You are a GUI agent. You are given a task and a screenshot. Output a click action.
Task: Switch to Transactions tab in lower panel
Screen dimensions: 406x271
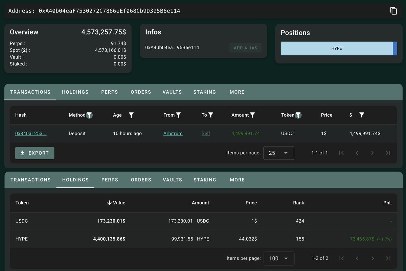30,180
